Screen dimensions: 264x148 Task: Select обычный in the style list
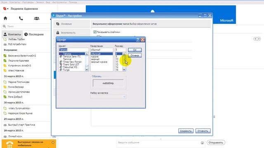102,54
